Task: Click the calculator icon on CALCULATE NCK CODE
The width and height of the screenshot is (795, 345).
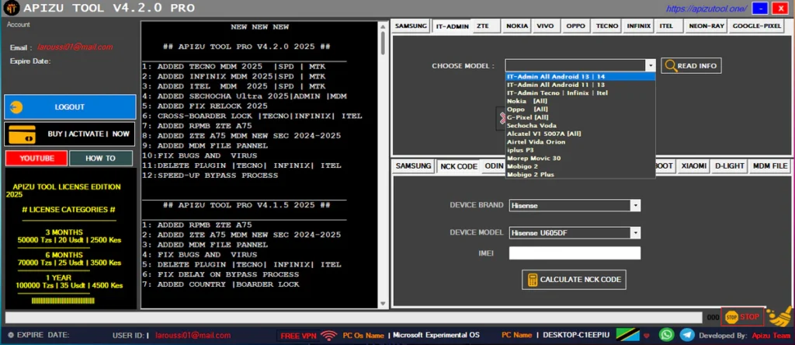Action: tap(532, 280)
